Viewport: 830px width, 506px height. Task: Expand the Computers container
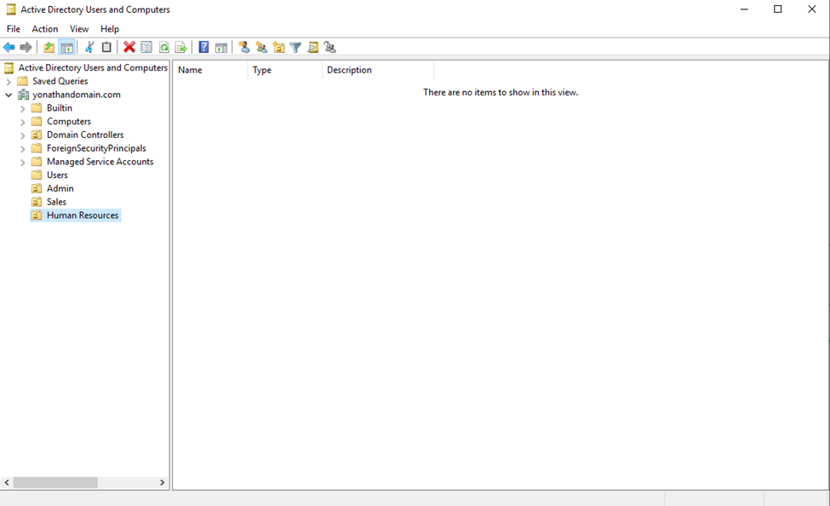[23, 122]
